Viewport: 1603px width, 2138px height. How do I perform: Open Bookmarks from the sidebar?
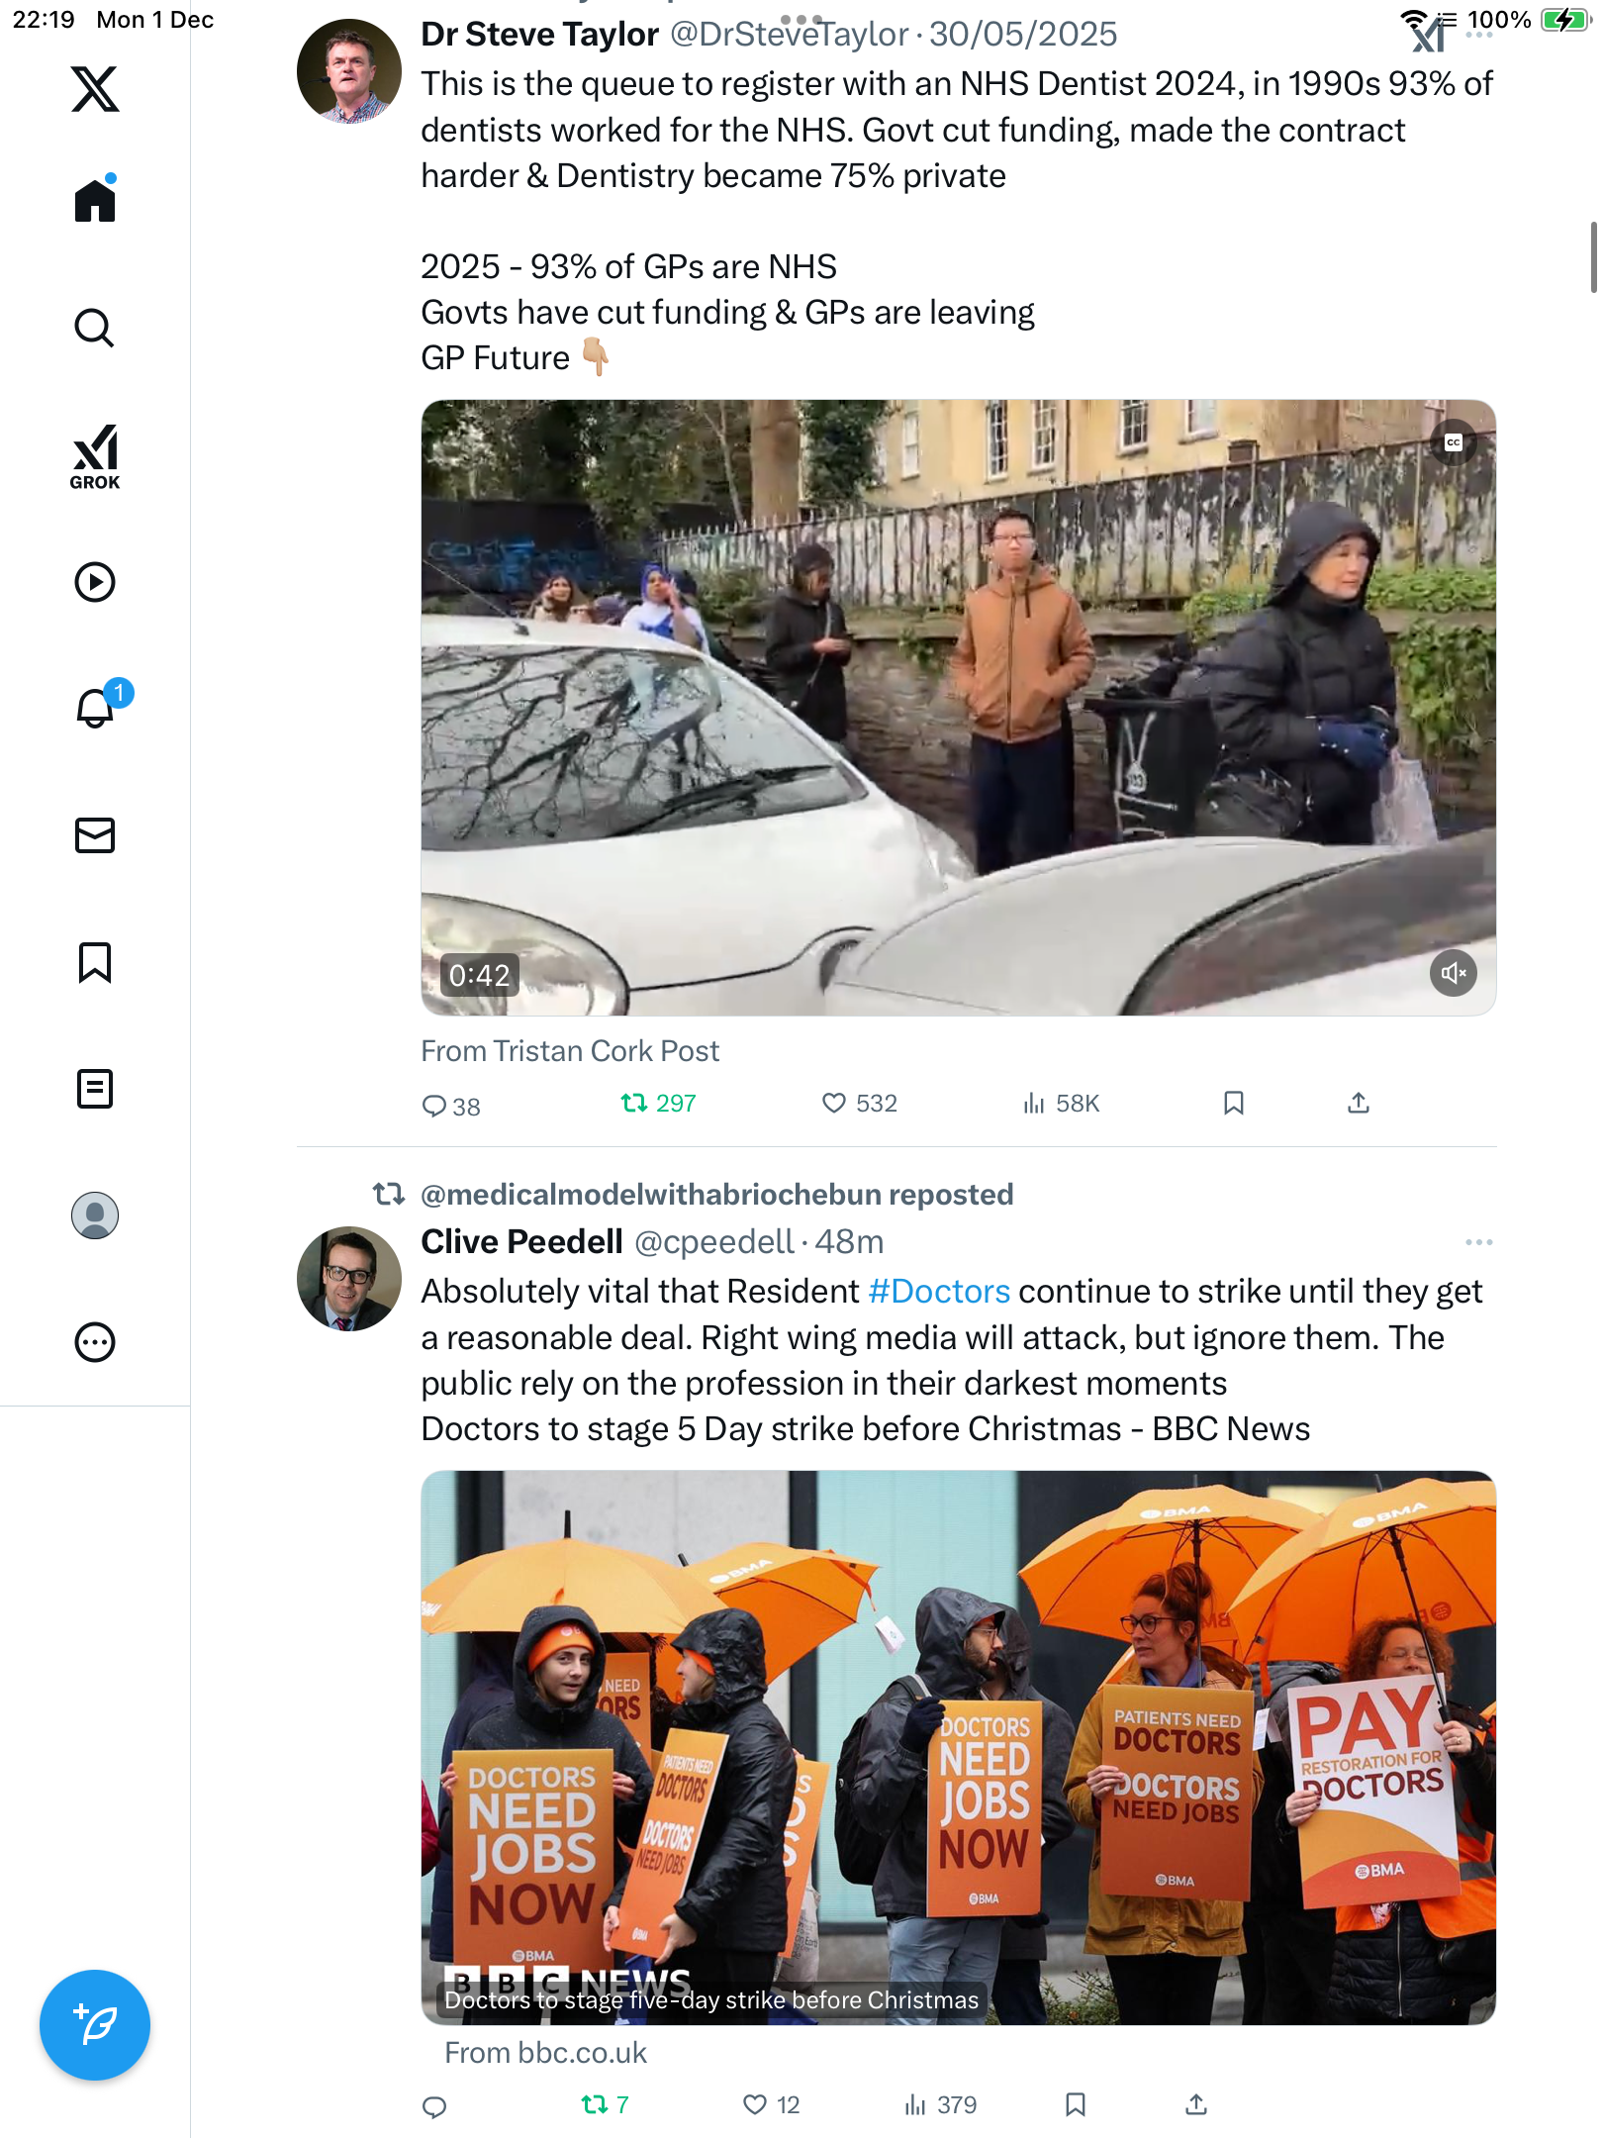click(95, 962)
